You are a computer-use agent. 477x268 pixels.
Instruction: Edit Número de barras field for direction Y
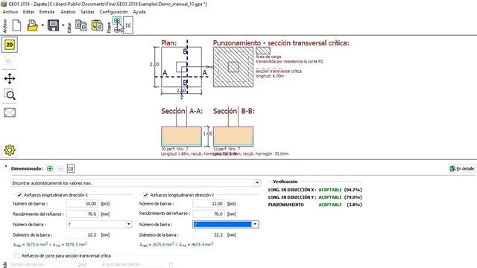(209, 203)
